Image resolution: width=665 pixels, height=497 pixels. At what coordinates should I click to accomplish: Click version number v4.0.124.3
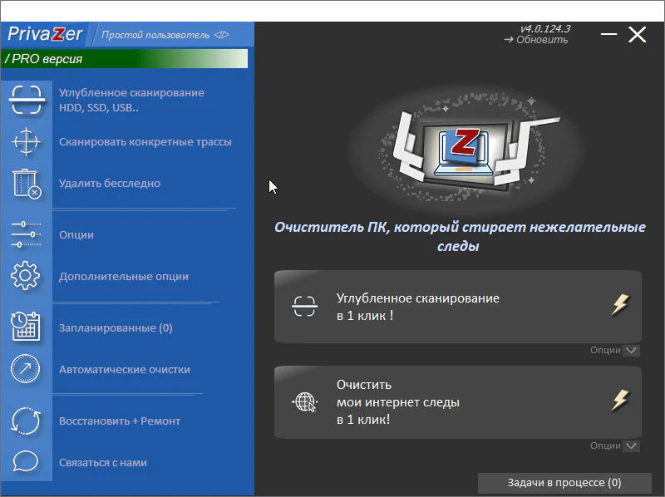(x=545, y=29)
